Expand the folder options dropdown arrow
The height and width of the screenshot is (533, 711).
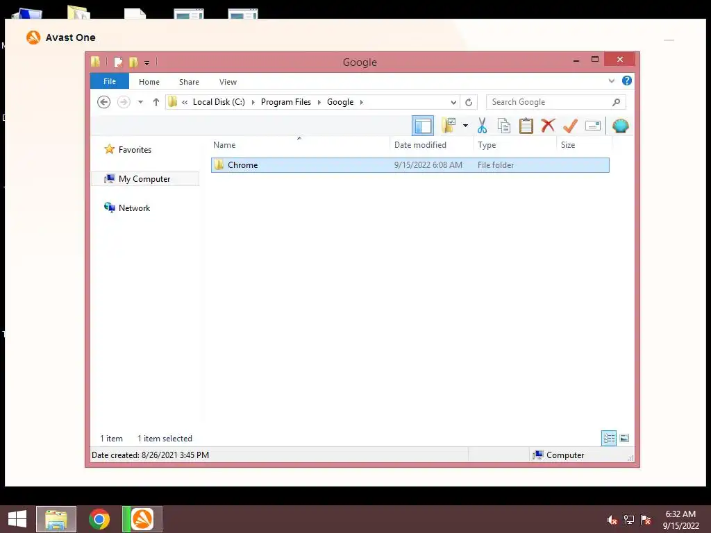point(465,126)
